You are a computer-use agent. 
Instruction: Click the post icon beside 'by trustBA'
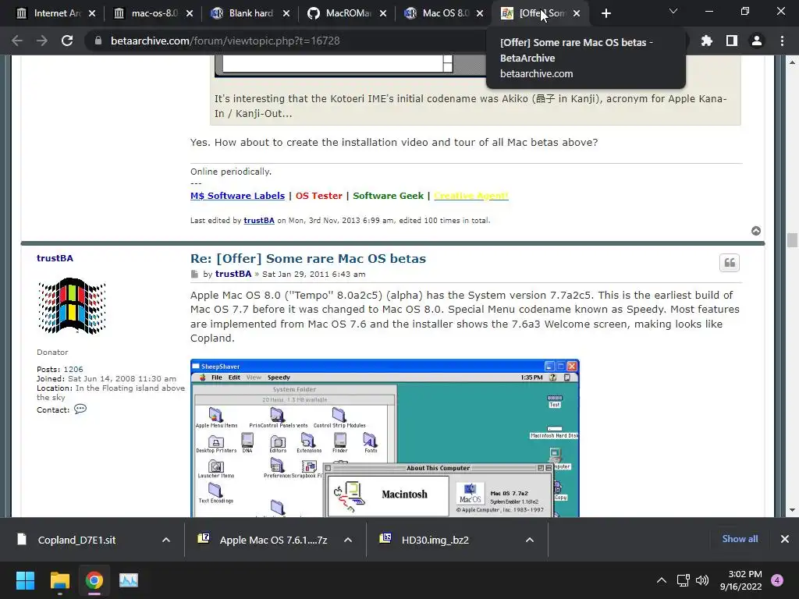pyautogui.click(x=194, y=274)
